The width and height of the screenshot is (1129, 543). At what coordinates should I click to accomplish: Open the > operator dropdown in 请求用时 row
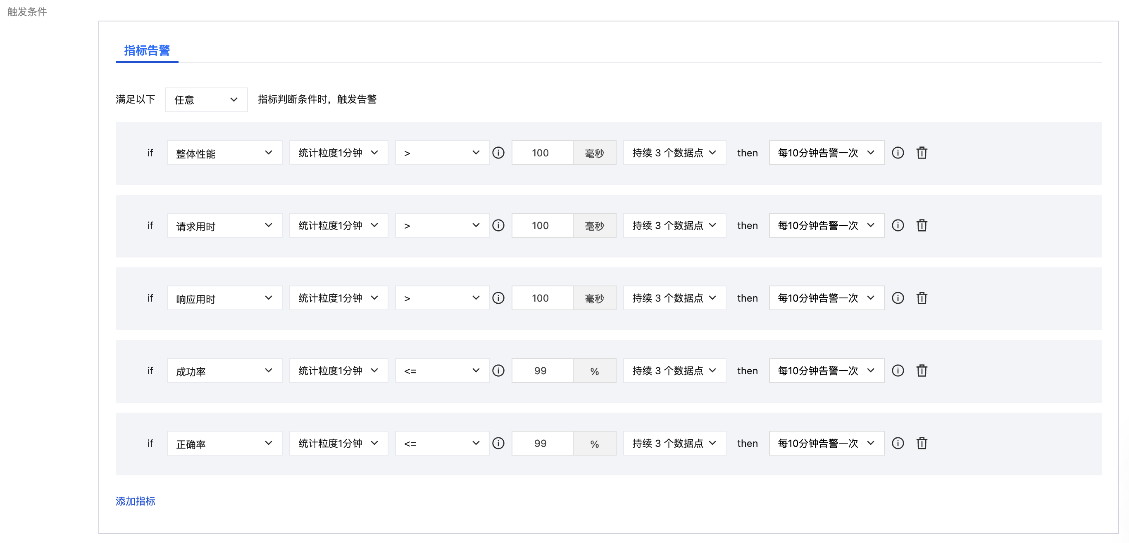pos(442,225)
